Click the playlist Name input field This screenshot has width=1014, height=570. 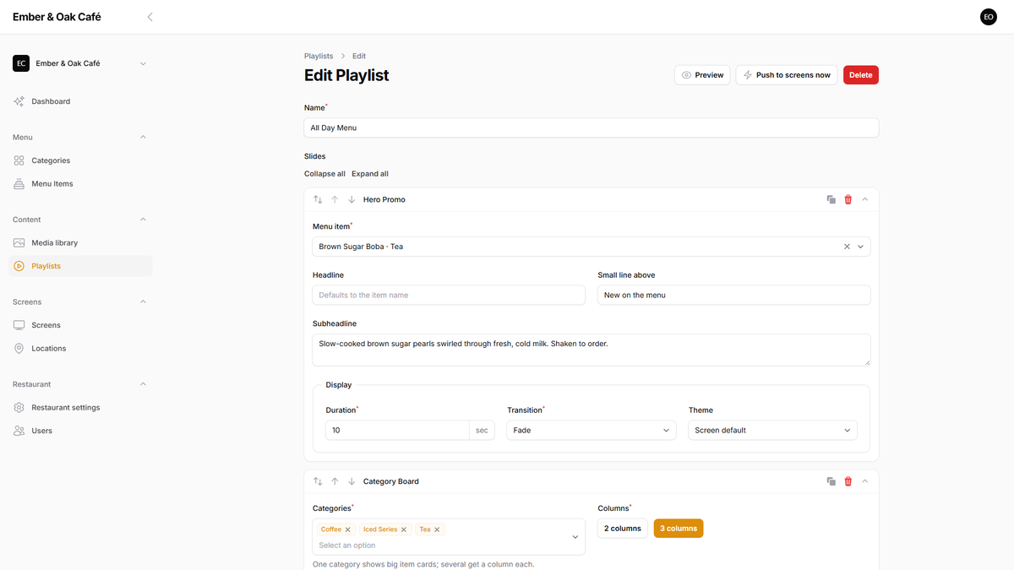tap(591, 128)
